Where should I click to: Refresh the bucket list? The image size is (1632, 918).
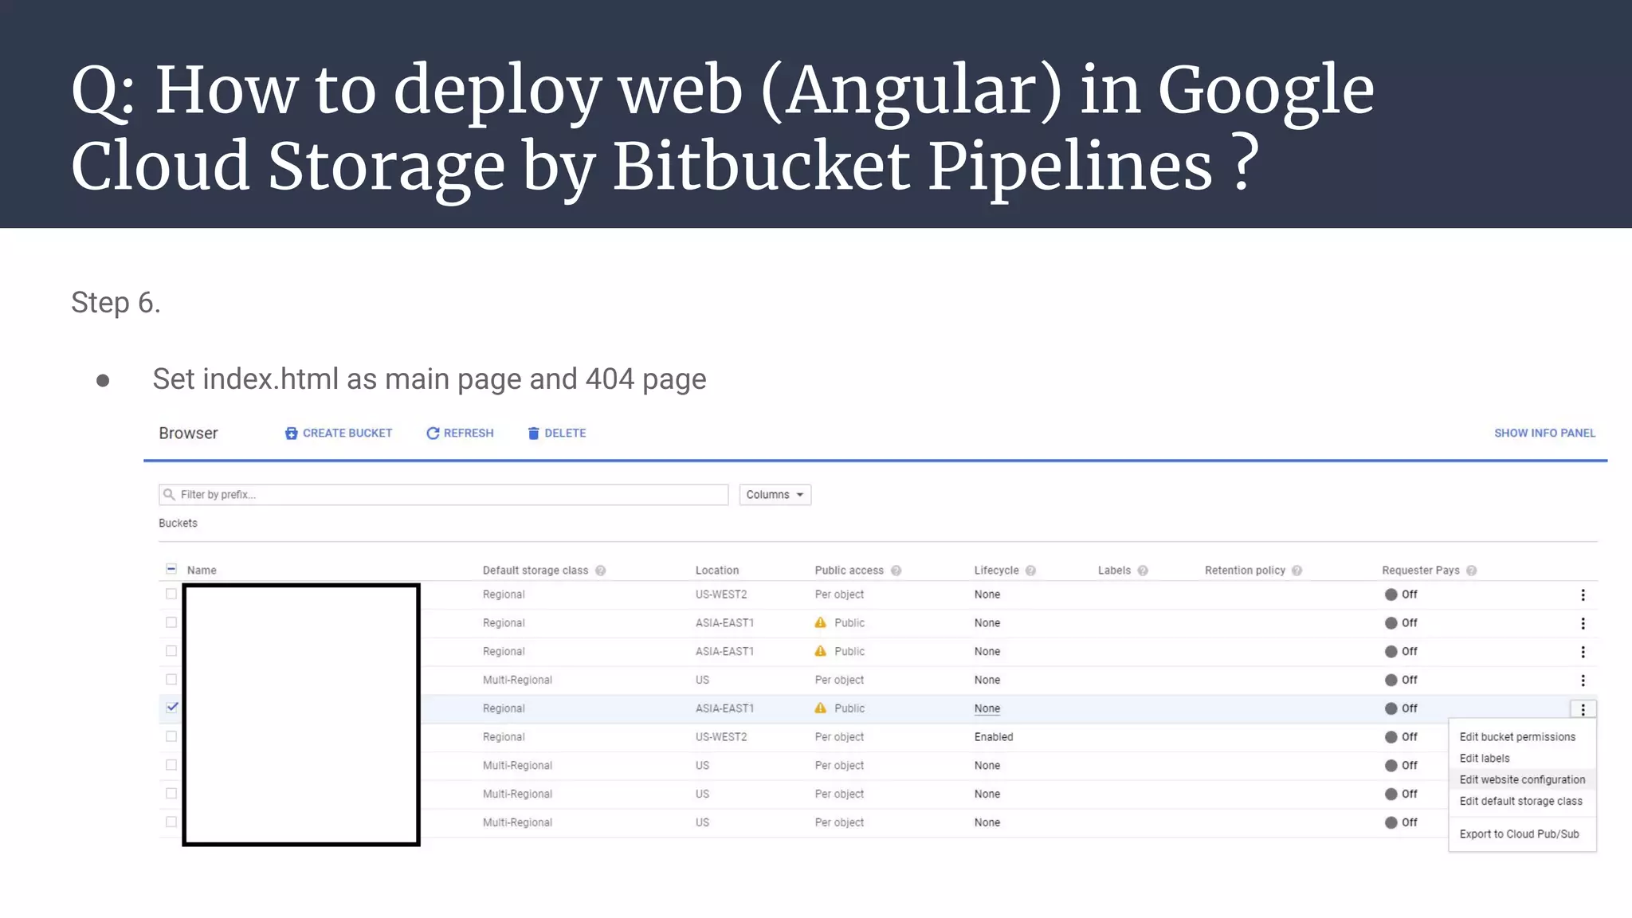pos(460,433)
